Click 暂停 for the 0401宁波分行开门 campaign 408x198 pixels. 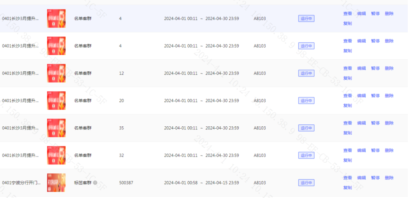click(375, 178)
